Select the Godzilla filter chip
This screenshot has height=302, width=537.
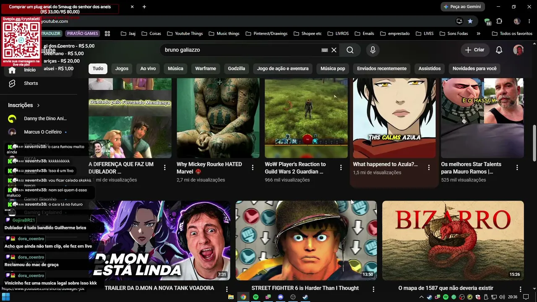click(237, 68)
